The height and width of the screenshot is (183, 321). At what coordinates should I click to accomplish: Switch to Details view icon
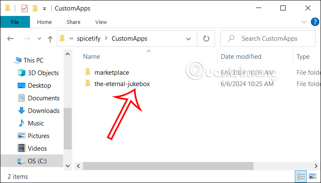pyautogui.click(x=301, y=176)
